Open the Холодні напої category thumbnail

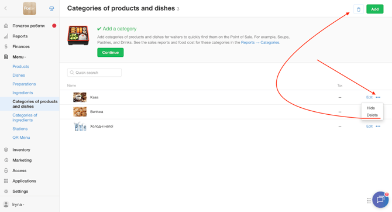80,126
